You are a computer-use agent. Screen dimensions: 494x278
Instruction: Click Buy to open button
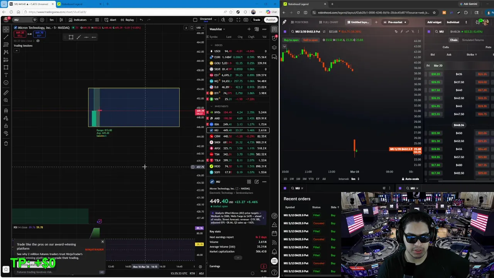(291, 40)
